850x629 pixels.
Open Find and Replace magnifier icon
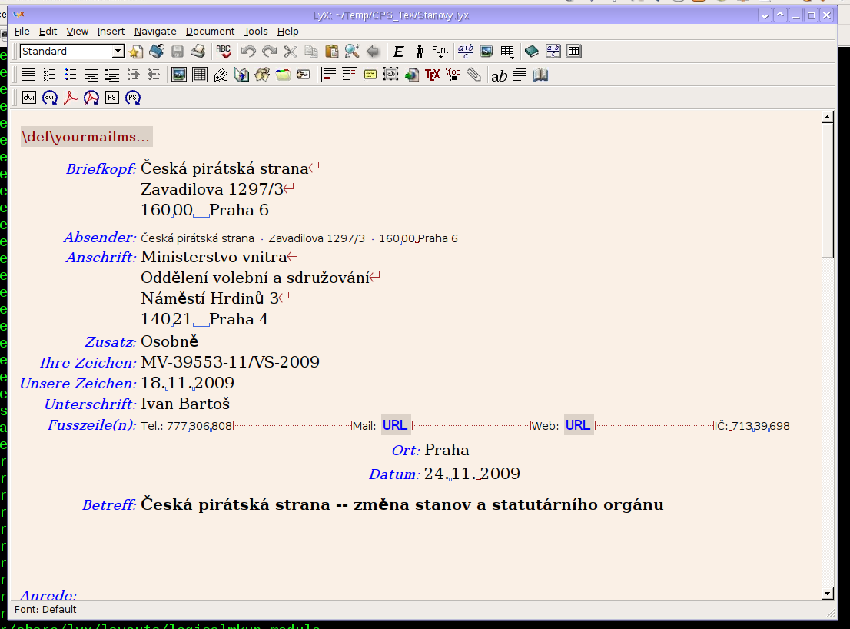(352, 52)
